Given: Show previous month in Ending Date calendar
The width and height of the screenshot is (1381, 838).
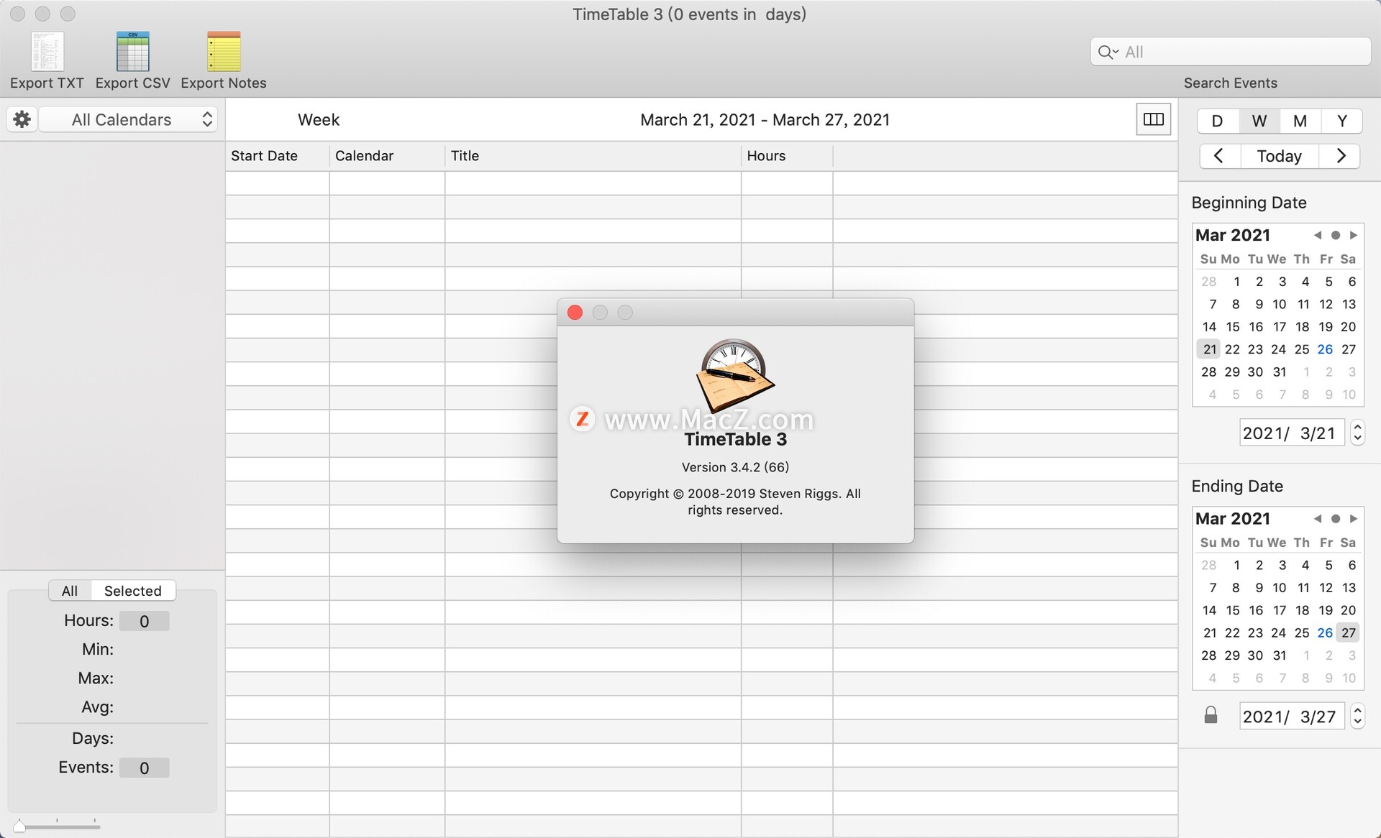Looking at the screenshot, I should coord(1318,518).
